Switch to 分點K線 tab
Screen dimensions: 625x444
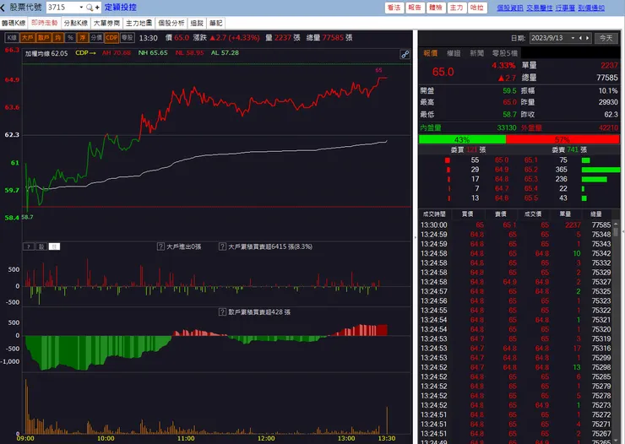[x=76, y=23]
